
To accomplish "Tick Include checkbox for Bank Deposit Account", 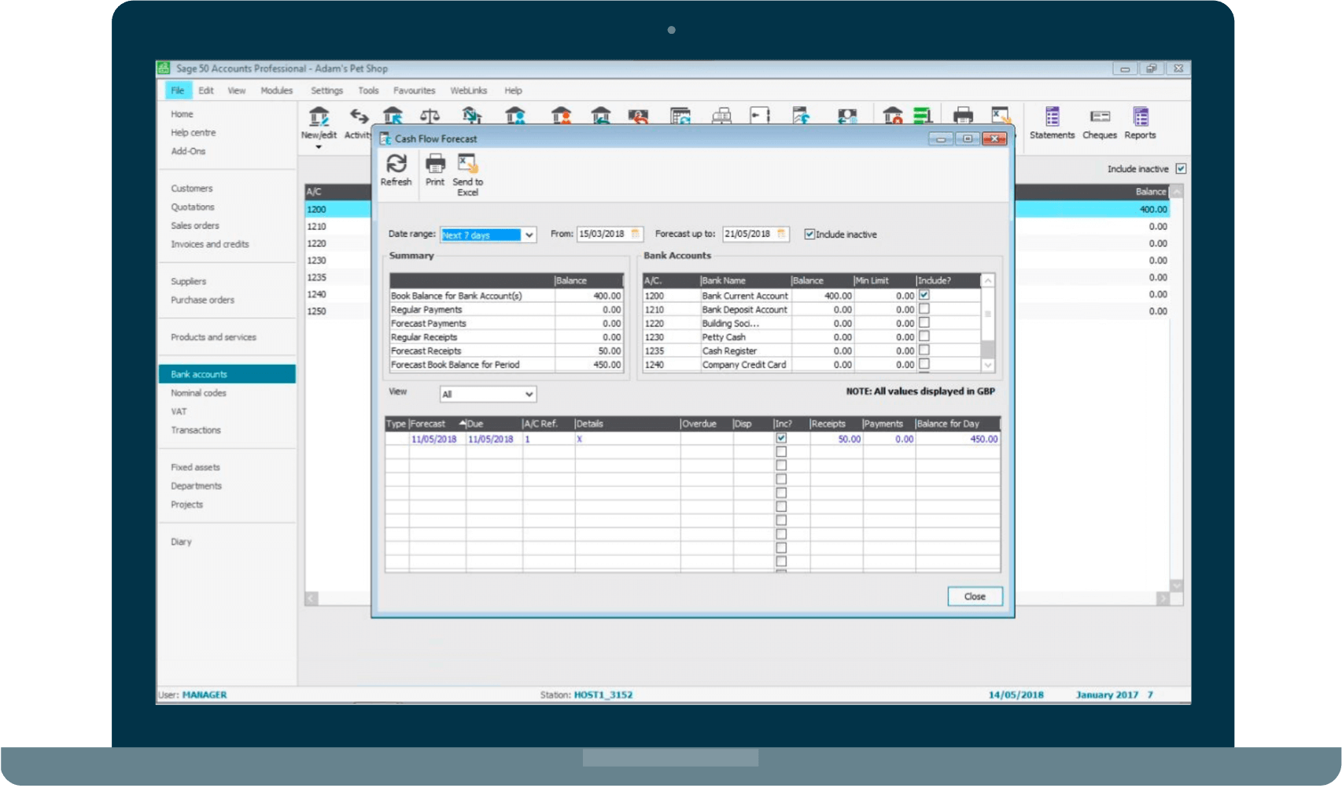I will (924, 309).
